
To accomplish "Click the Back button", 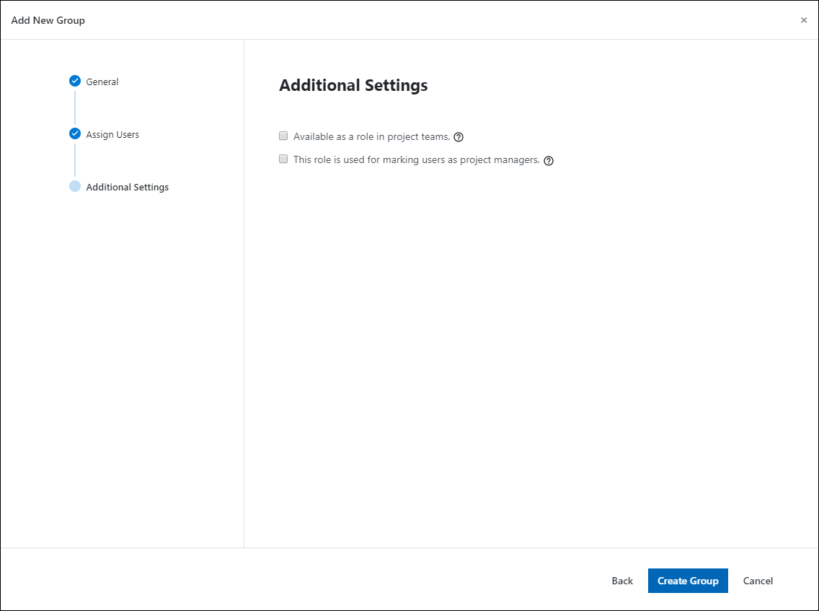I will [x=622, y=581].
